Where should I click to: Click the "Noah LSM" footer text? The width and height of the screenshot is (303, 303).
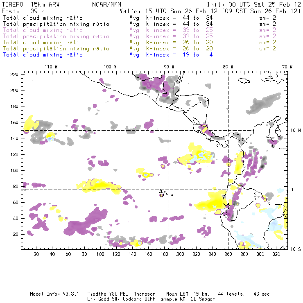pos(177,294)
